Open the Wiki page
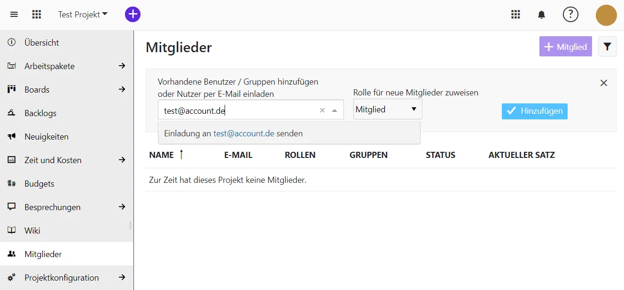The width and height of the screenshot is (624, 290). coord(33,230)
